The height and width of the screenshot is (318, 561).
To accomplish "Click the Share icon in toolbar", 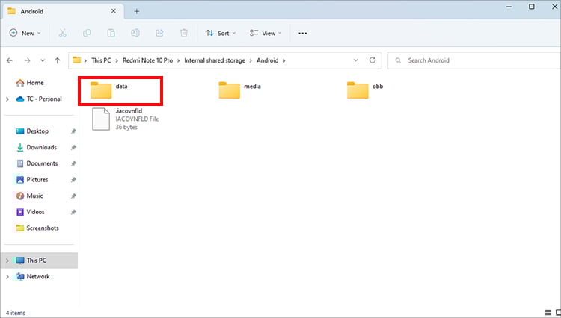I will pos(159,33).
